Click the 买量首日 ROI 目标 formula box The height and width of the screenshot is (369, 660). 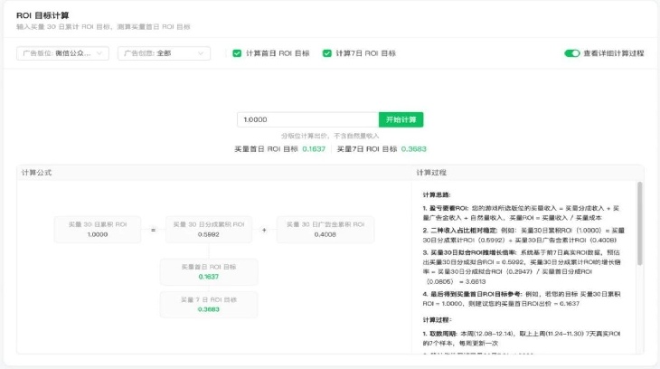click(209, 272)
